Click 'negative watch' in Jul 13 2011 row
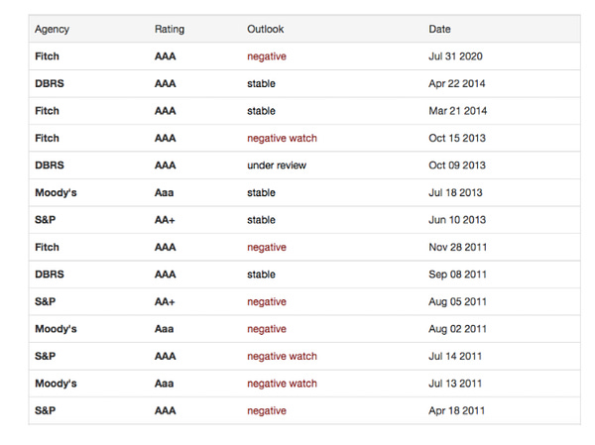 pyautogui.click(x=282, y=384)
